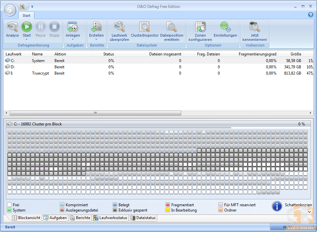Click the Auslagerungsdatei legend swatch
Screen dimensions: 317x232
coord(62,210)
